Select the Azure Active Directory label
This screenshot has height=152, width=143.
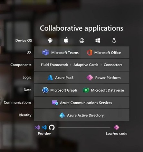(85, 116)
